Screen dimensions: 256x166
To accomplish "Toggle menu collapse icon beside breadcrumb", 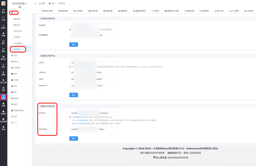I will click(35, 3).
